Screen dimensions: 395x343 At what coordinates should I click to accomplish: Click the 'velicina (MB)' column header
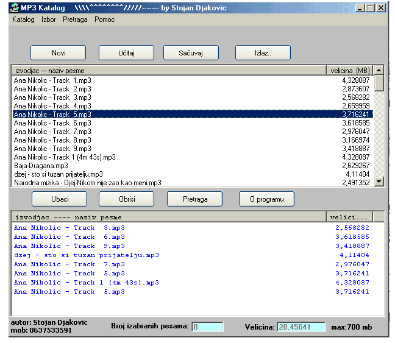(x=350, y=71)
